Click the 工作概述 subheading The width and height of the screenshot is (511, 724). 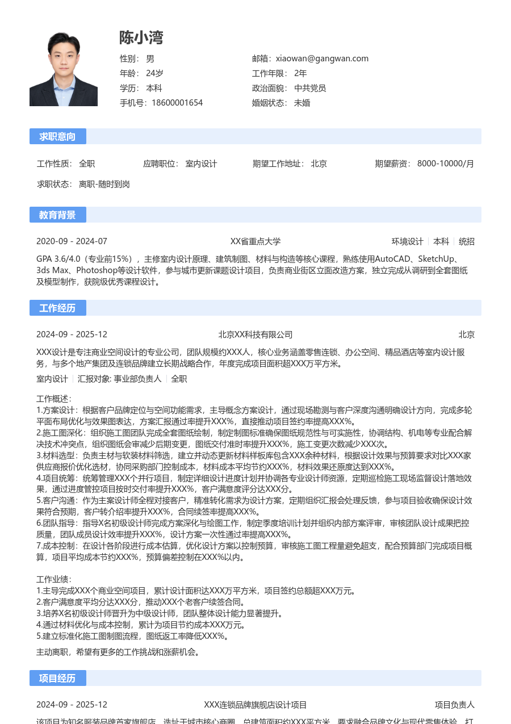click(54, 399)
